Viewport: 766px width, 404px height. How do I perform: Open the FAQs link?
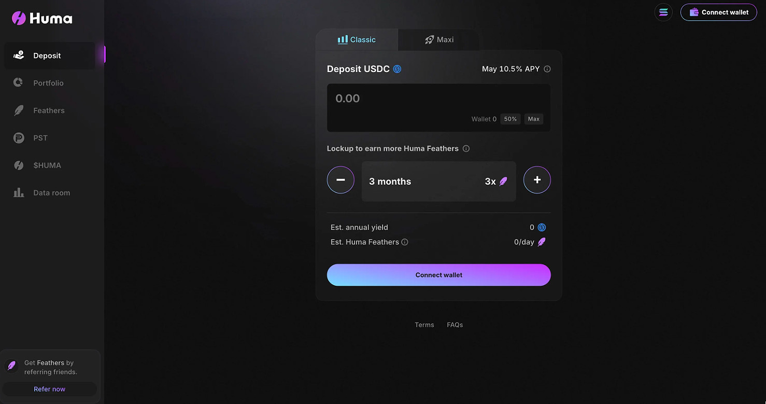(x=455, y=325)
